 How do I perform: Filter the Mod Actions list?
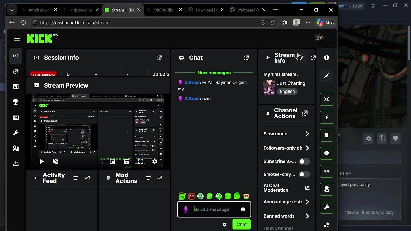(148, 178)
